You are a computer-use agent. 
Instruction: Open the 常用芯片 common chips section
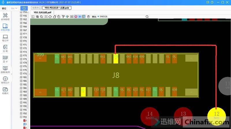(5, 80)
